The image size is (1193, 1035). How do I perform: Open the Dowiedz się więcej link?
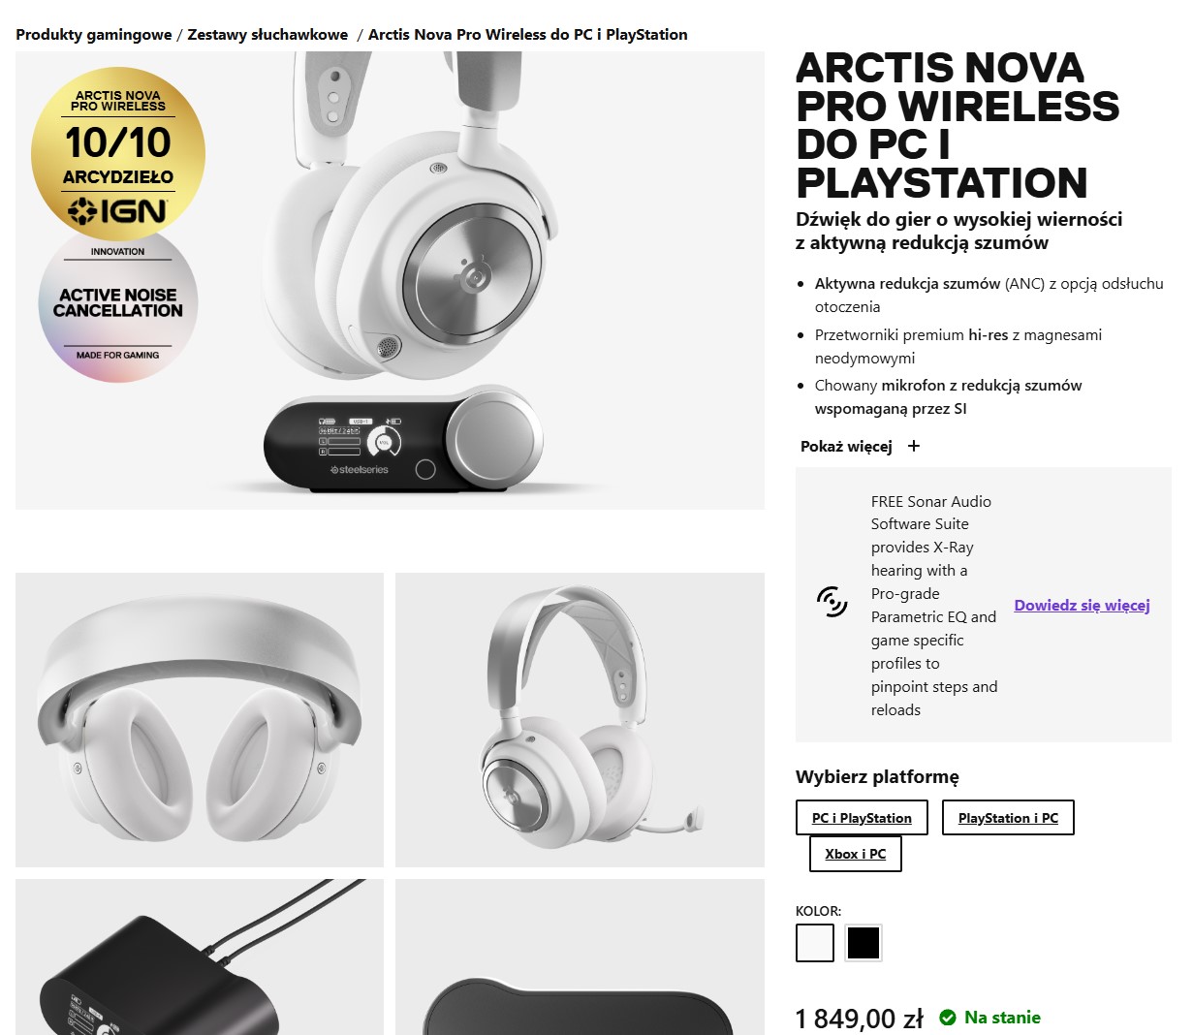coord(1082,606)
